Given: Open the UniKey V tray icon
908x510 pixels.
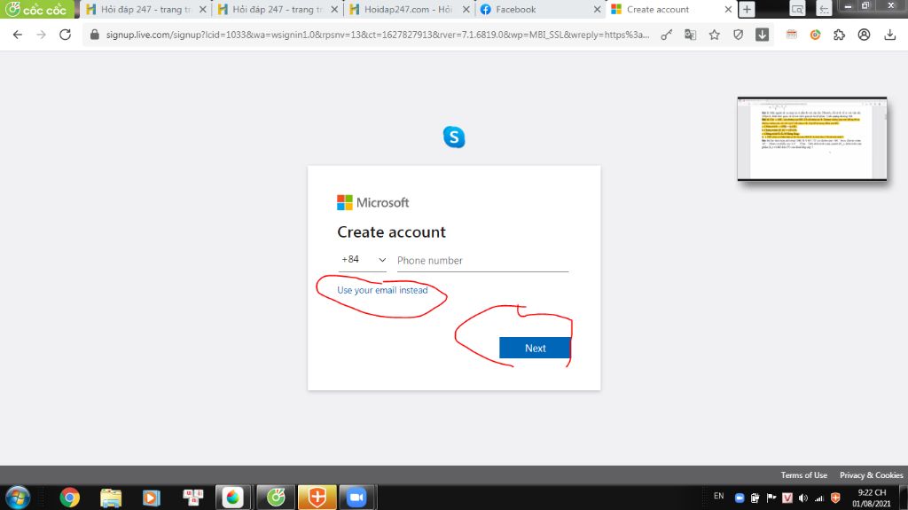Looking at the screenshot, I should pos(787,498).
